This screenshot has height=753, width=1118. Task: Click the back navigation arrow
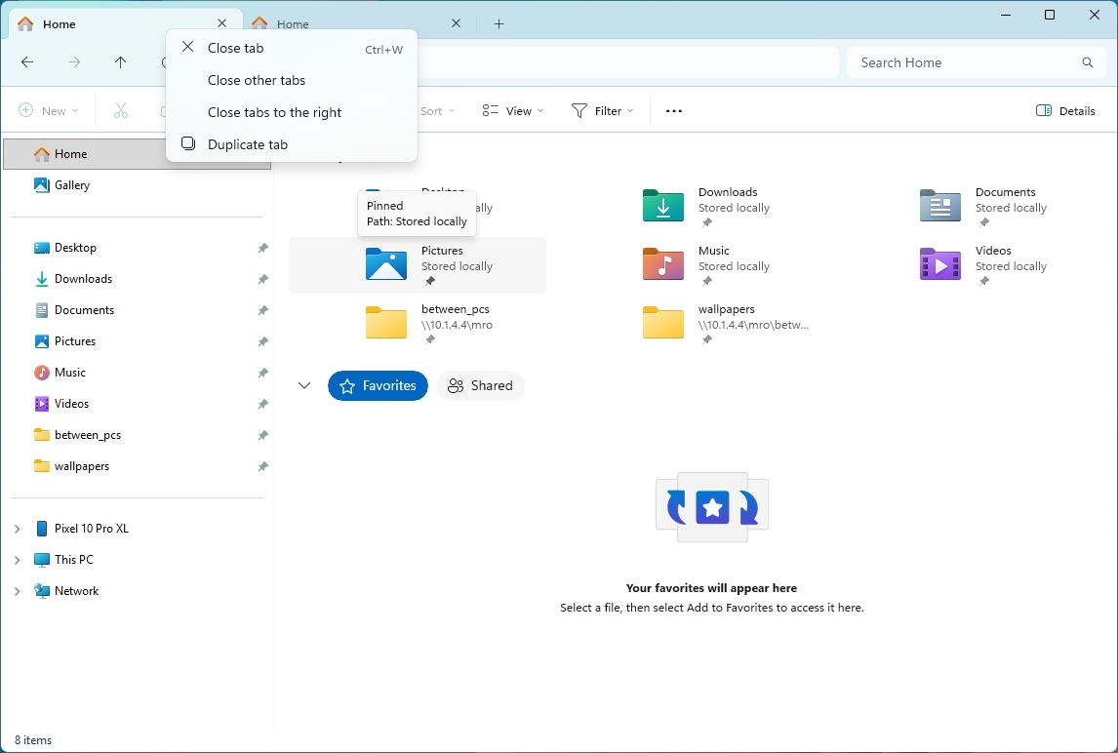27,61
